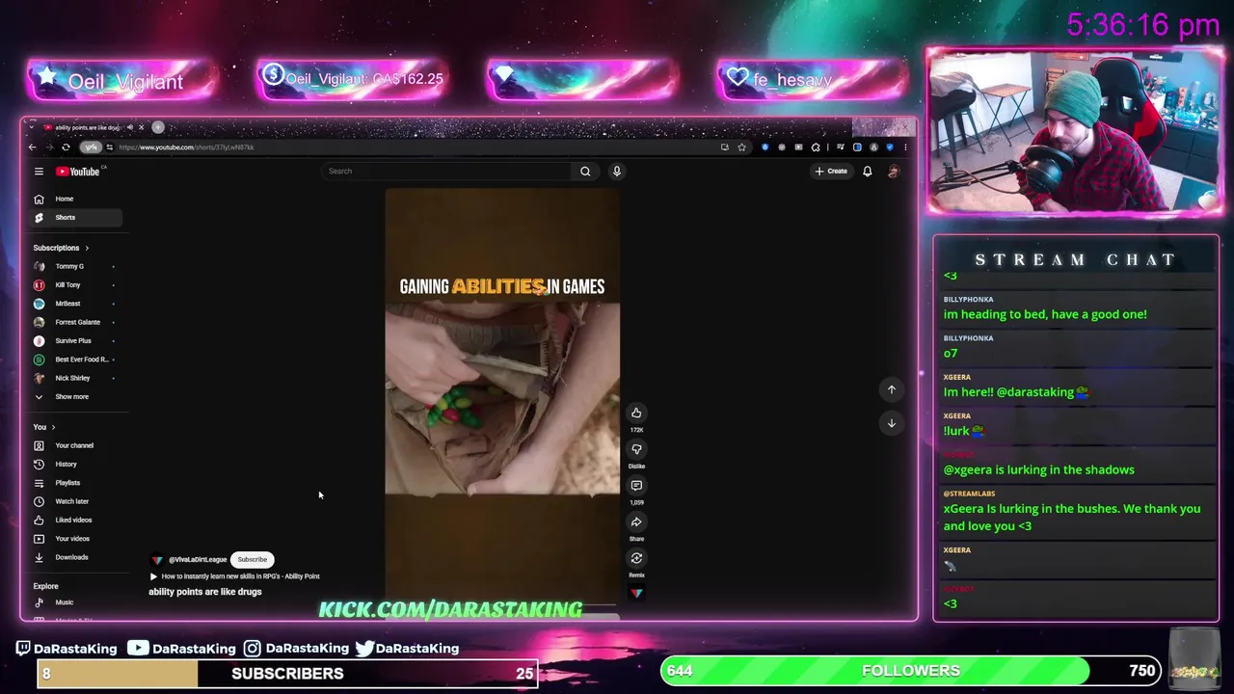
Task: Open the sound thumbnail below Remix
Action: point(636,593)
